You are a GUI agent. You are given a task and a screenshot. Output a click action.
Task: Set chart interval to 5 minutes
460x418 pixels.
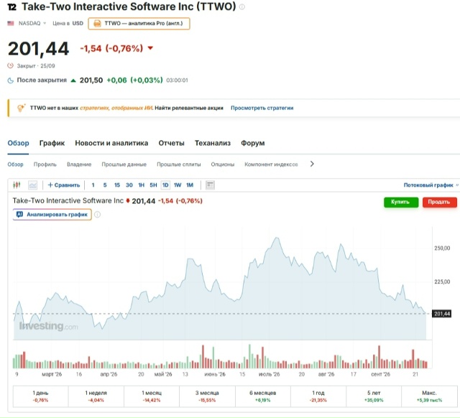[x=105, y=185]
